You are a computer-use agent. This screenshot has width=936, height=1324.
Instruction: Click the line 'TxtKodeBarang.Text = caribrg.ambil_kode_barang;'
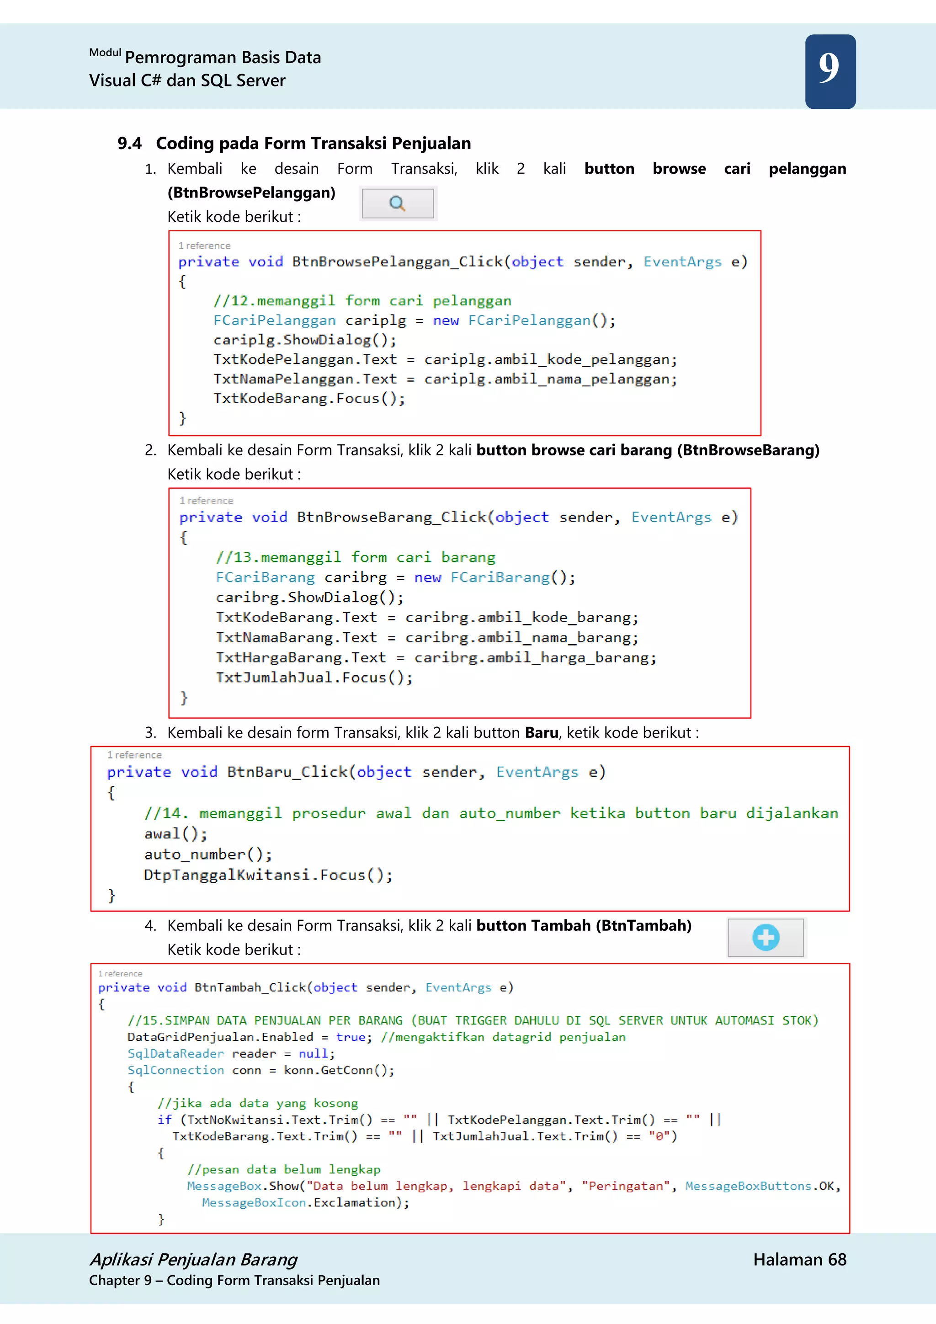coord(427,618)
